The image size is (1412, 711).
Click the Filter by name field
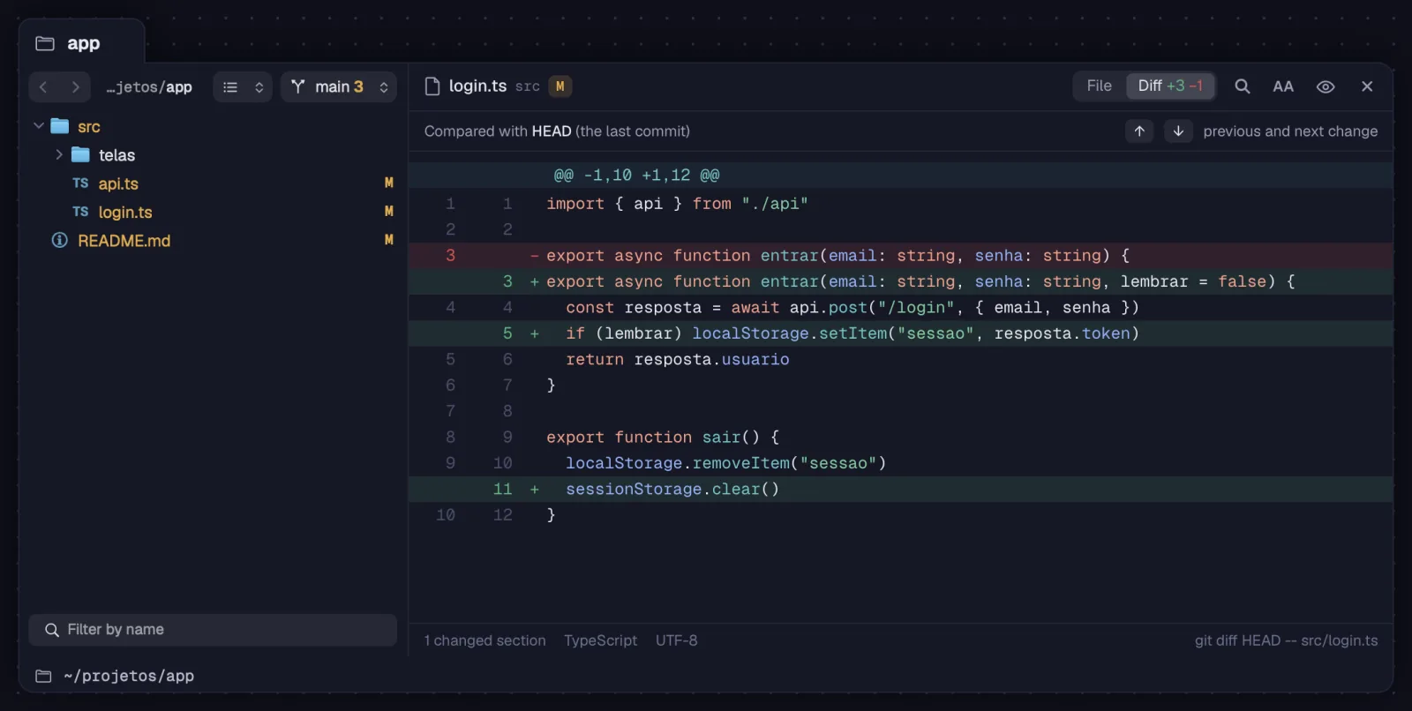click(213, 630)
